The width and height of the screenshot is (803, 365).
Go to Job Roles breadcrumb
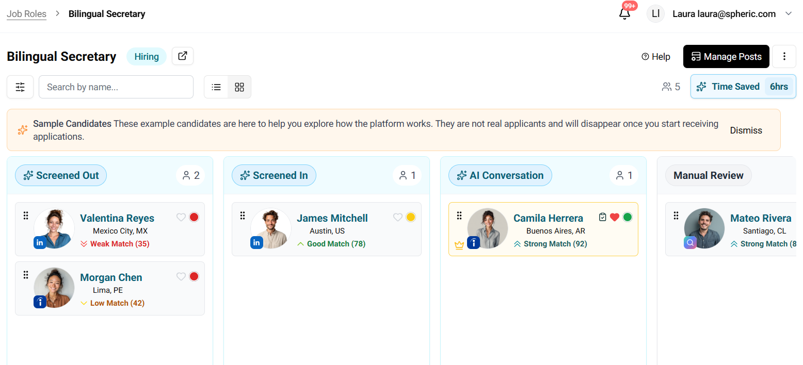click(x=26, y=14)
